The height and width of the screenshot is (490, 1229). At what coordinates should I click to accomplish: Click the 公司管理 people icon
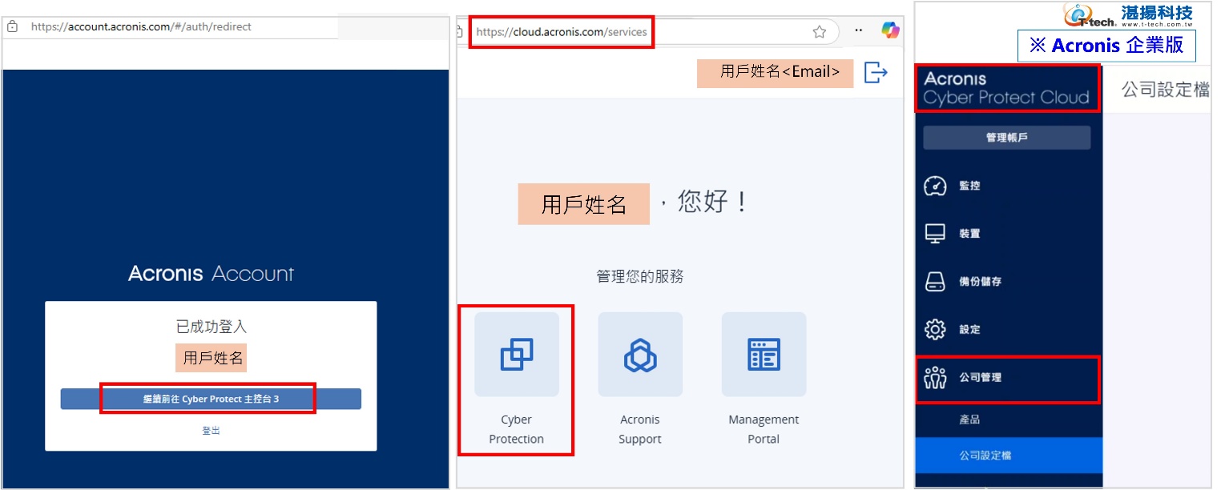pyautogui.click(x=935, y=377)
